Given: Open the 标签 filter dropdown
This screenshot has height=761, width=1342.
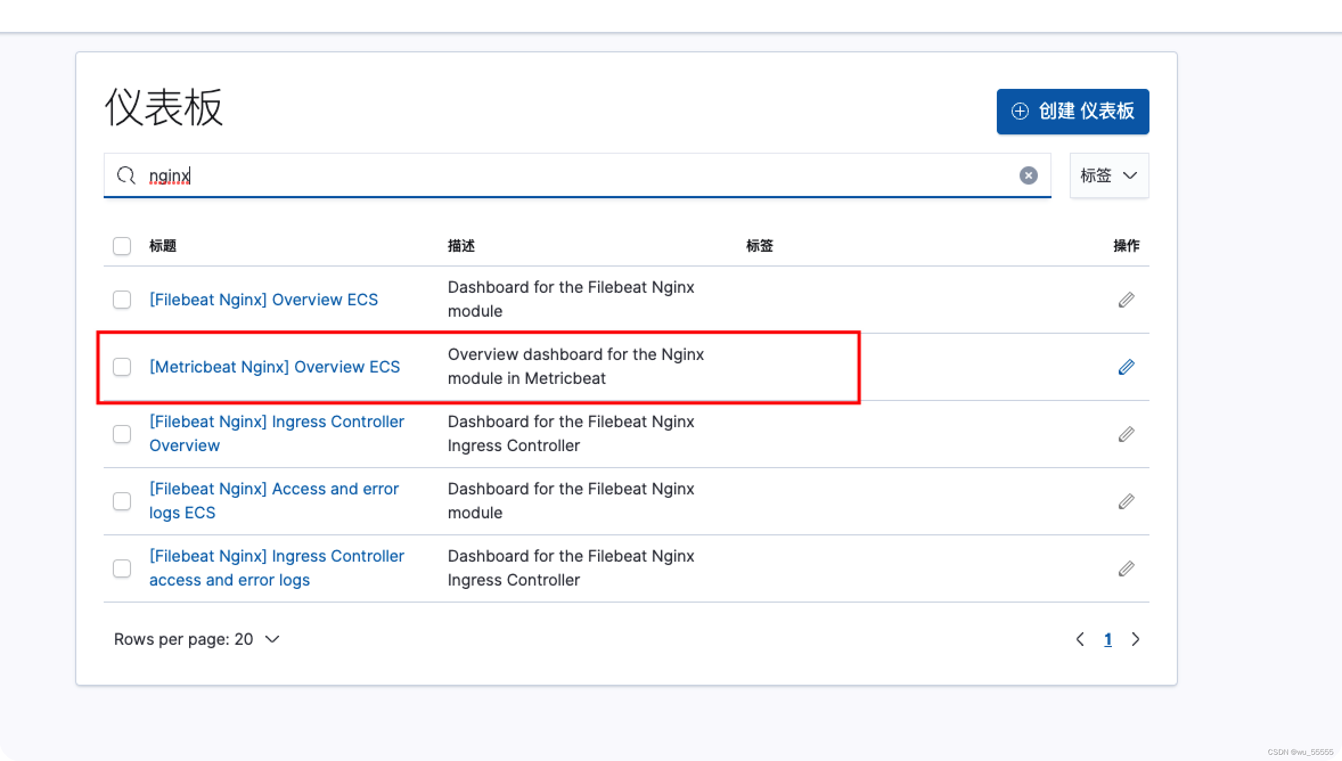Looking at the screenshot, I should click(1108, 175).
